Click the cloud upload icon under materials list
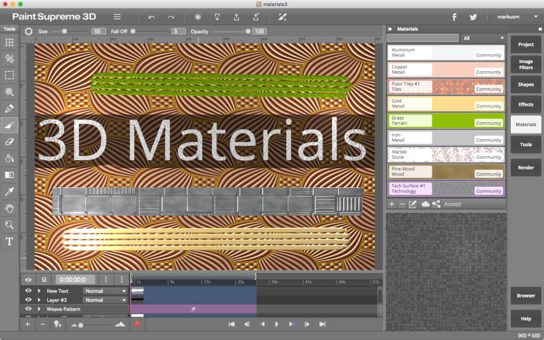Viewport: 544px width, 340px height. [425, 205]
